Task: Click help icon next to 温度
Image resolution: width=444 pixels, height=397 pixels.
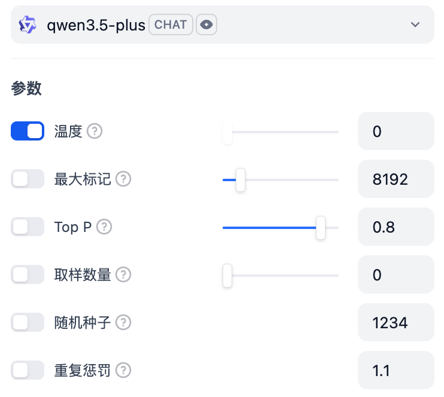Action: click(95, 132)
